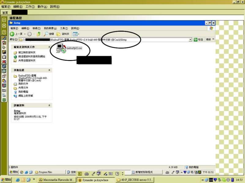The height and width of the screenshot is (183, 245).
Task: Click the green round icon at the sidebar bottom
Action: (4, 100)
